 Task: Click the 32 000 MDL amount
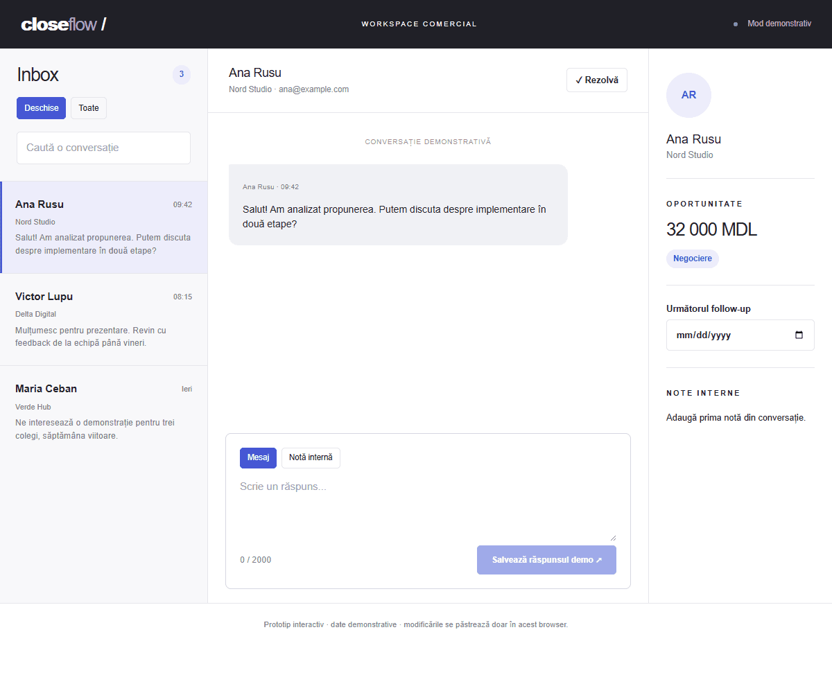(x=711, y=229)
